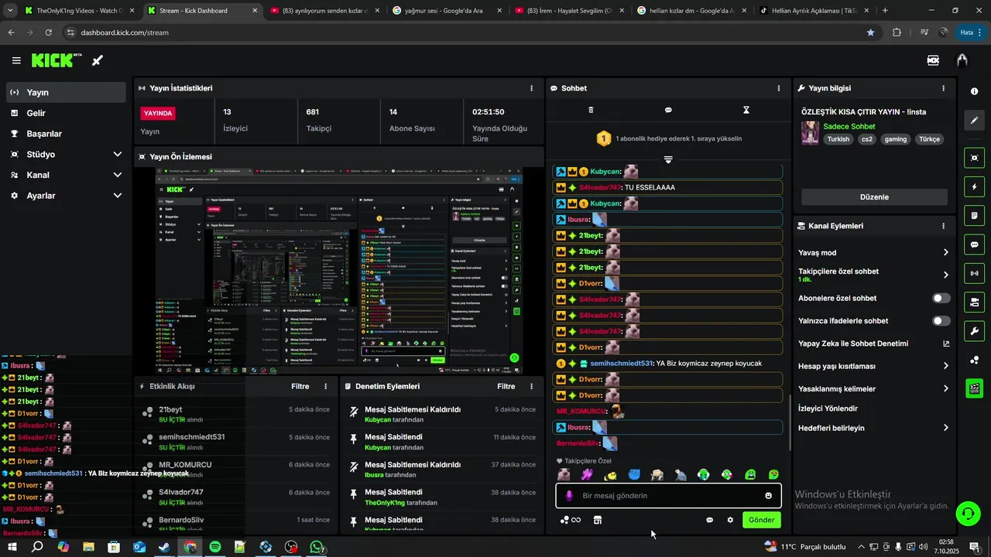The height and width of the screenshot is (557, 991).
Task: Click the chat bubble icon next to settings gear
Action: [709, 520]
